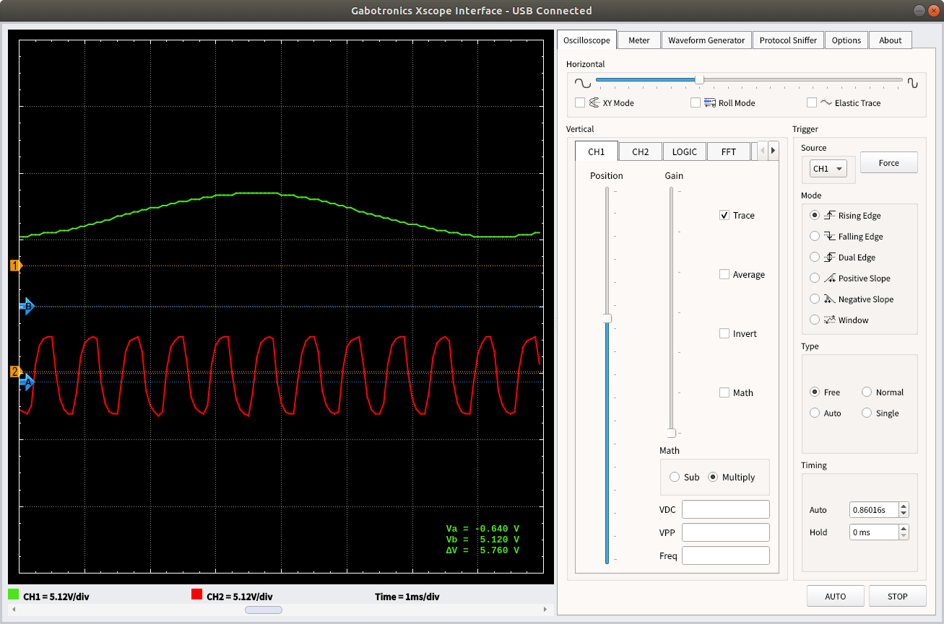The image size is (944, 624).
Task: Select Auto trigger type
Action: pos(815,413)
